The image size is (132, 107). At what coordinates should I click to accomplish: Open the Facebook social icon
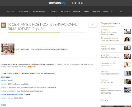point(72,3)
